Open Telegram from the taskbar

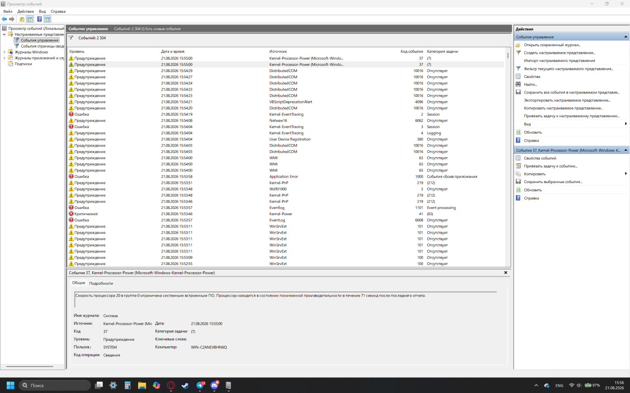tap(200, 385)
